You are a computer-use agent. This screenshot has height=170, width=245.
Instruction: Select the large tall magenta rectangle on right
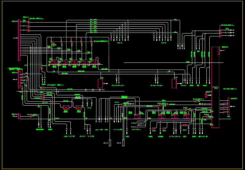tap(214, 87)
